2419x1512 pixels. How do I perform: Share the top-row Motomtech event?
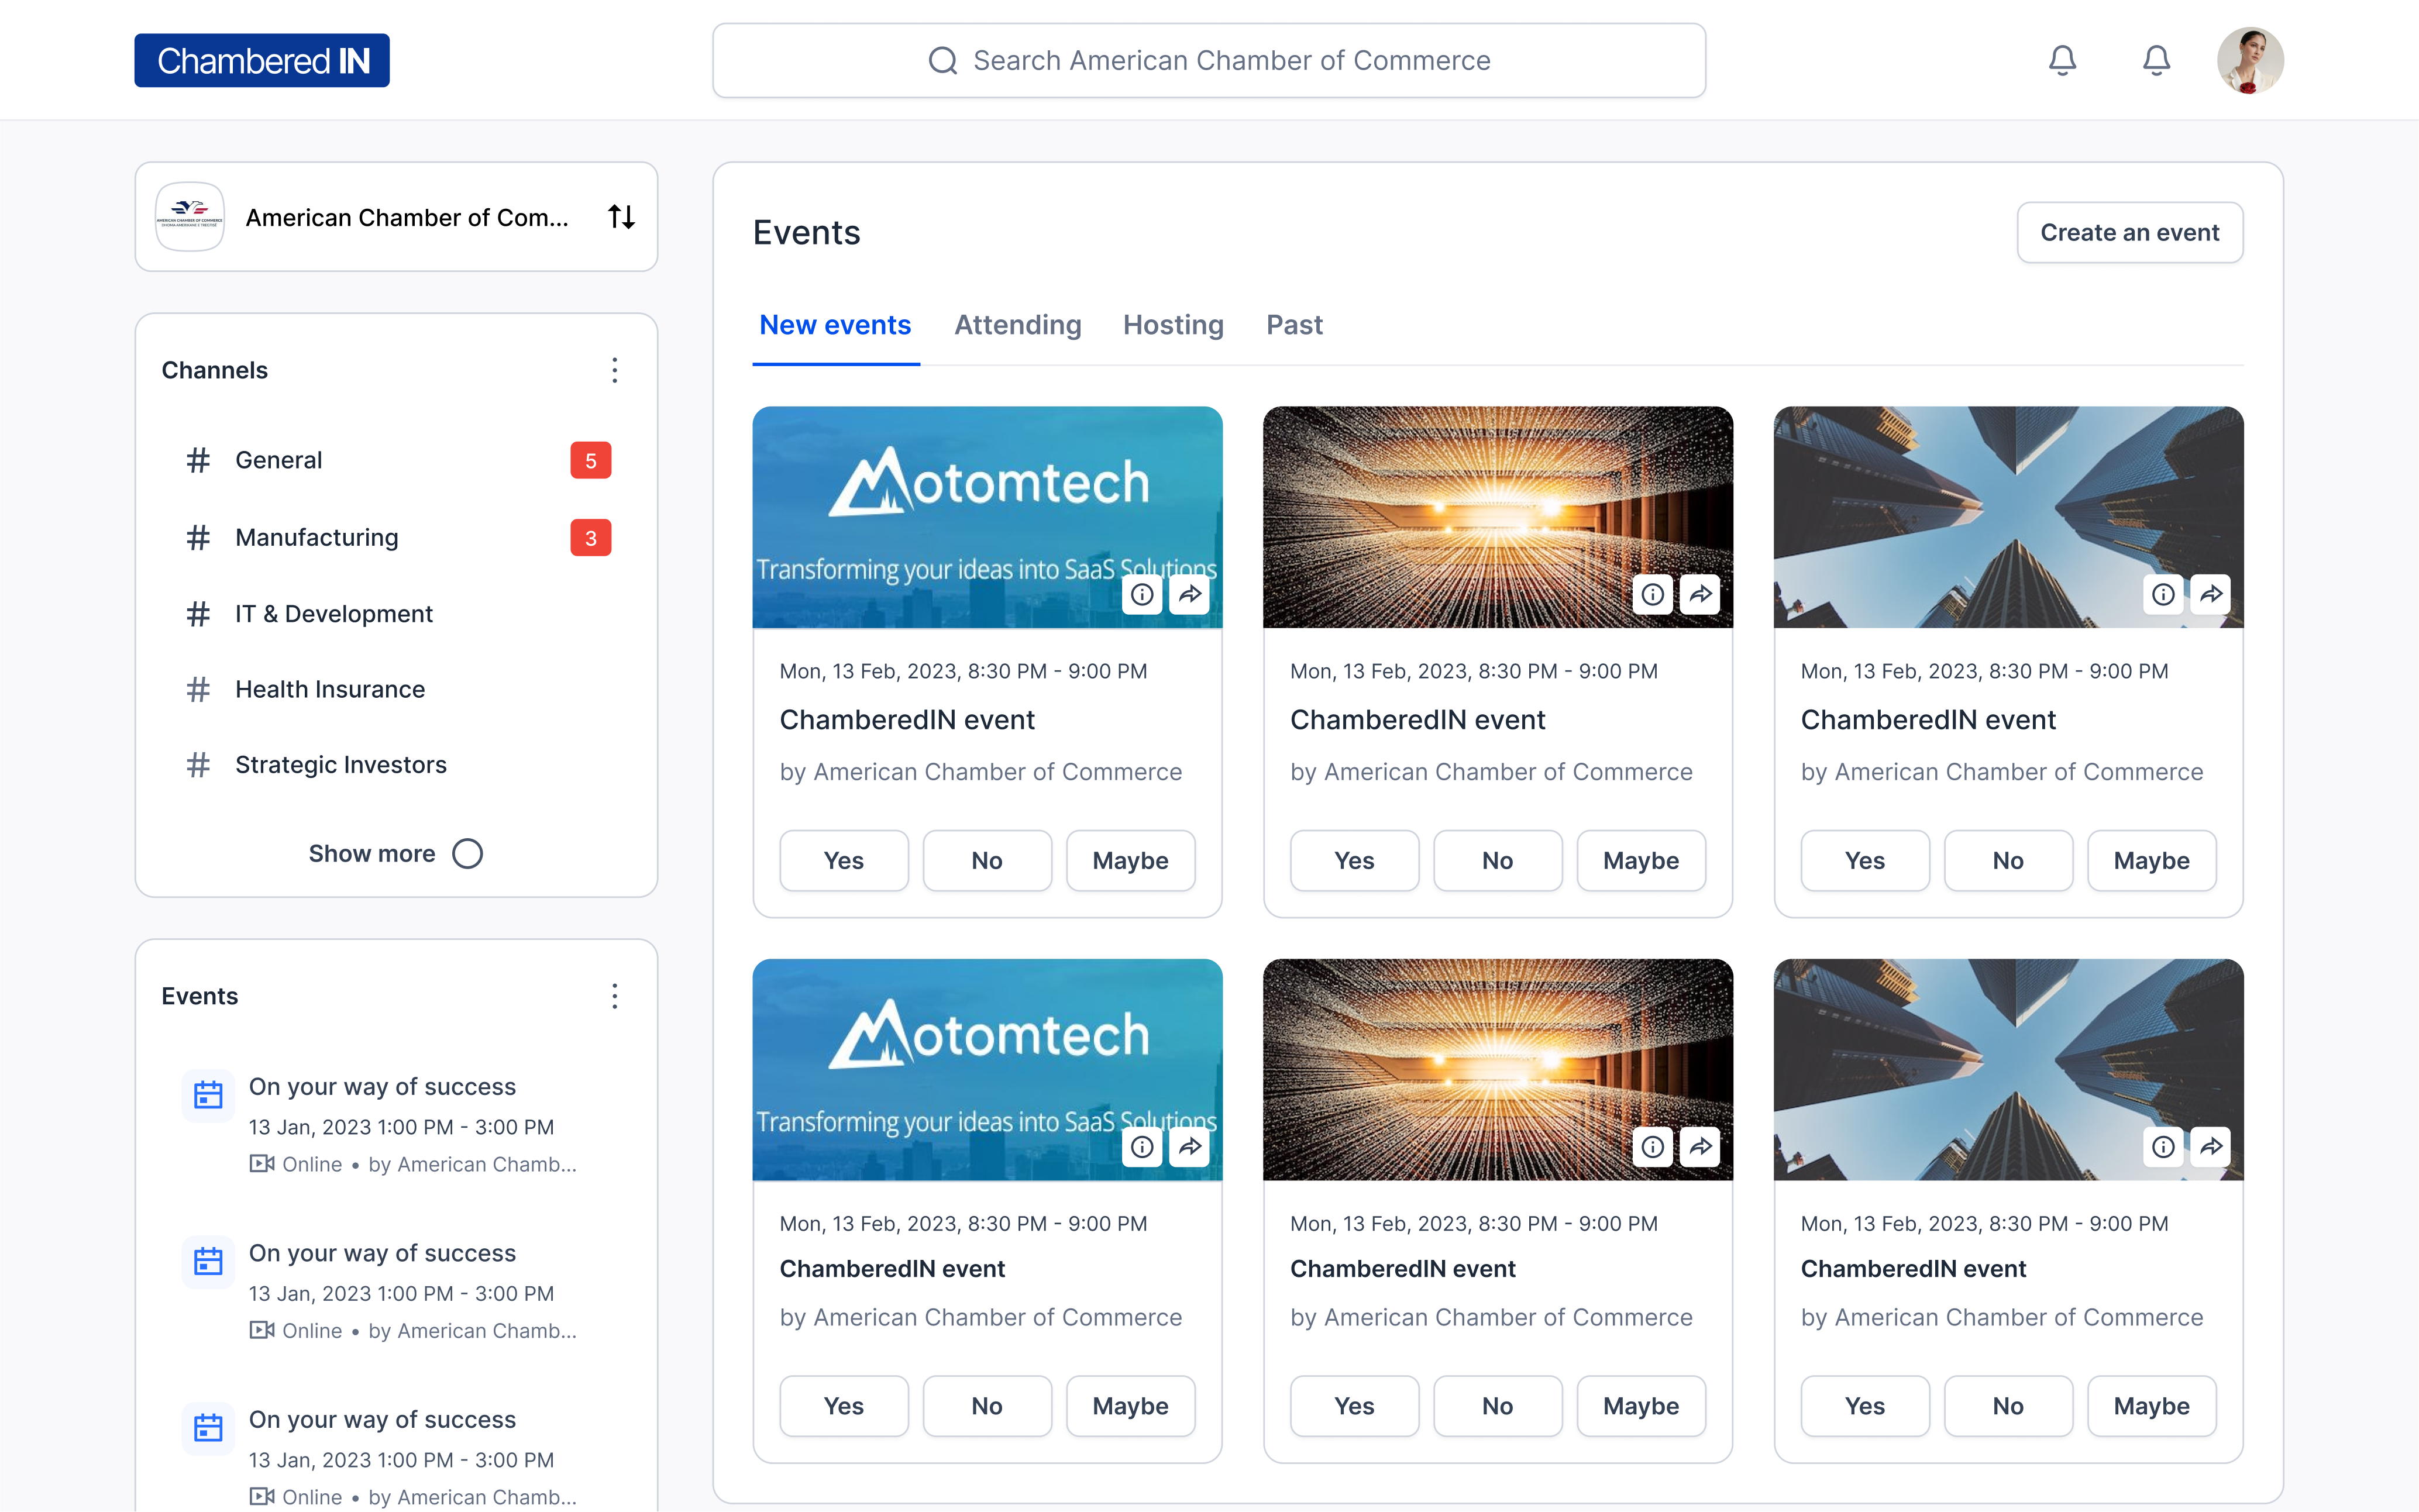[1190, 594]
